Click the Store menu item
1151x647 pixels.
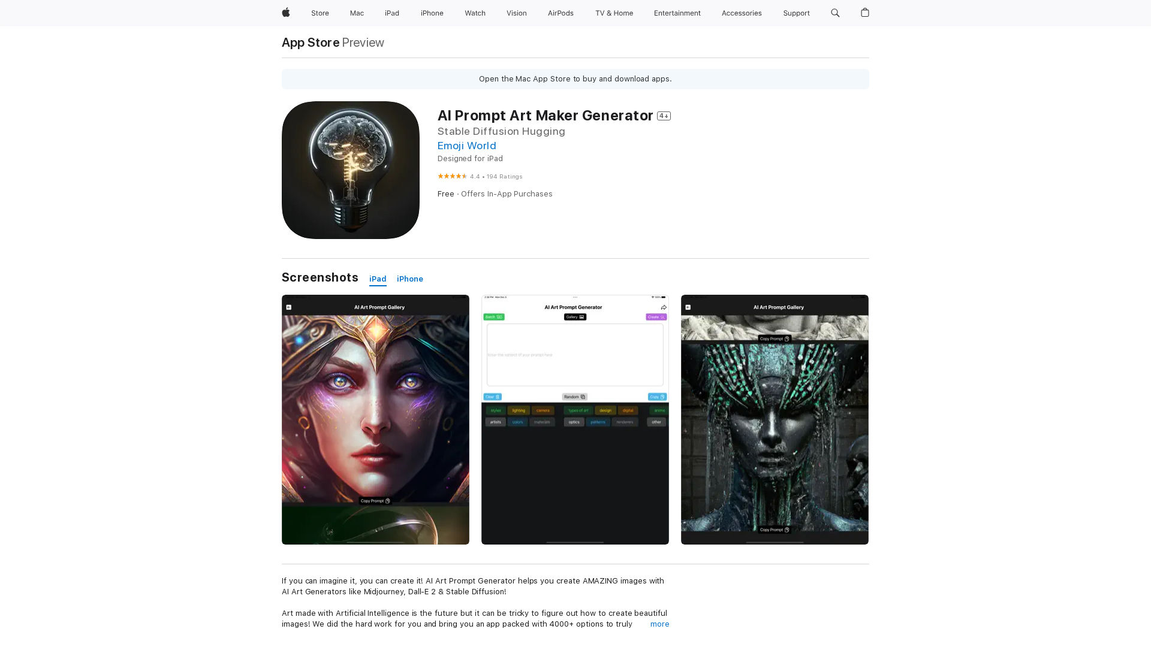click(320, 13)
